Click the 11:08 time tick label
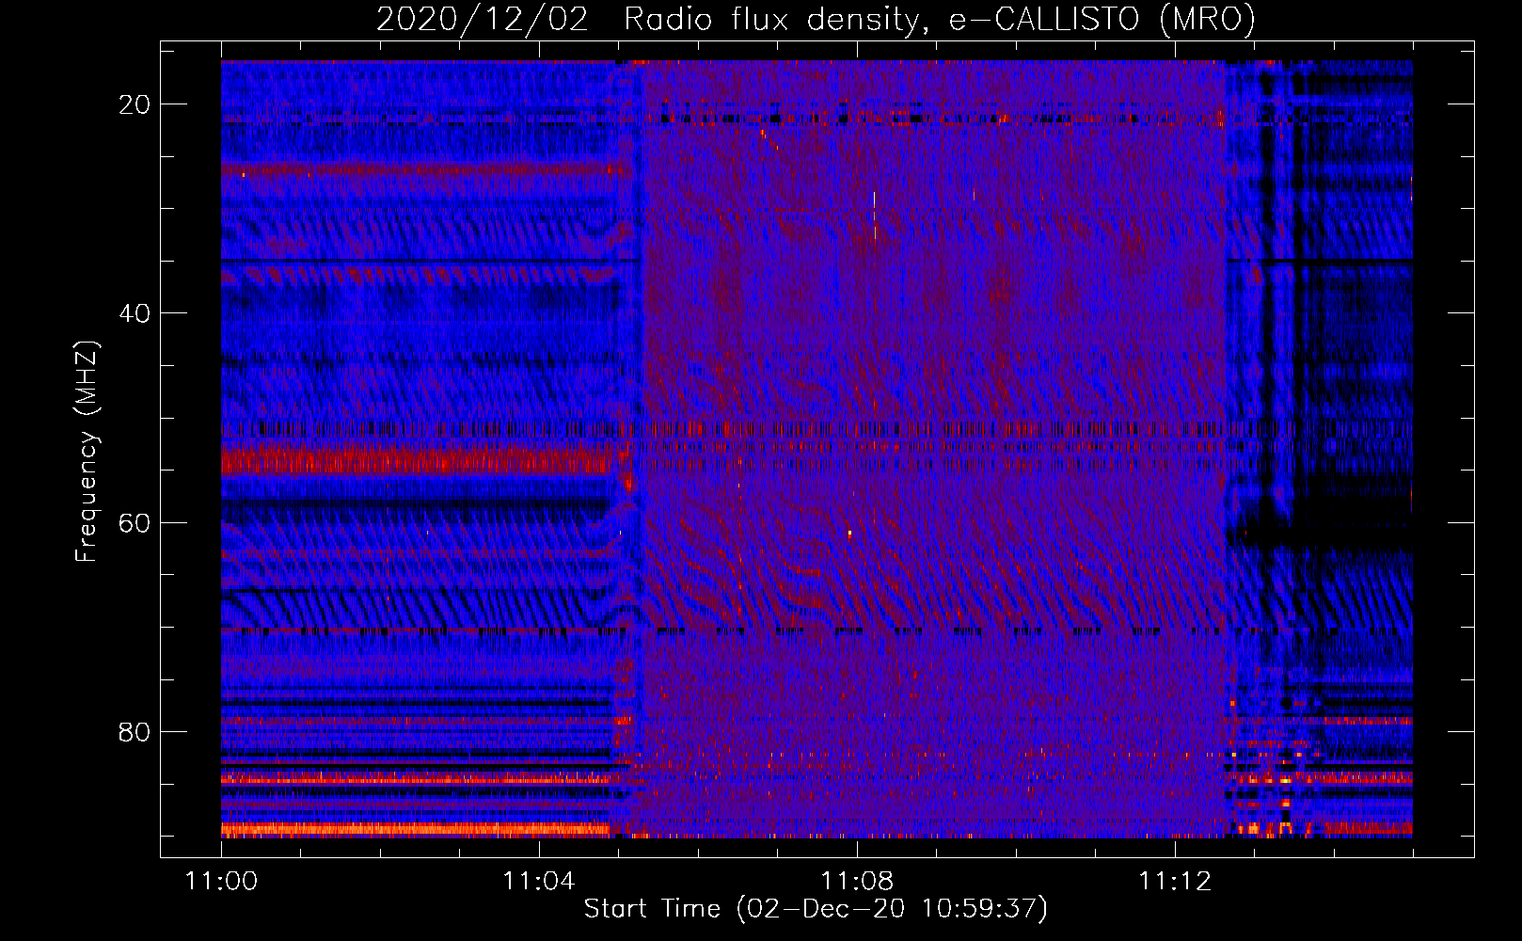 856,881
